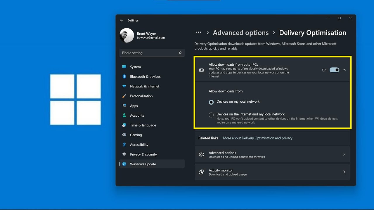374x210 pixels.
Task: Click the back arrow in Settings header
Action: point(121,20)
